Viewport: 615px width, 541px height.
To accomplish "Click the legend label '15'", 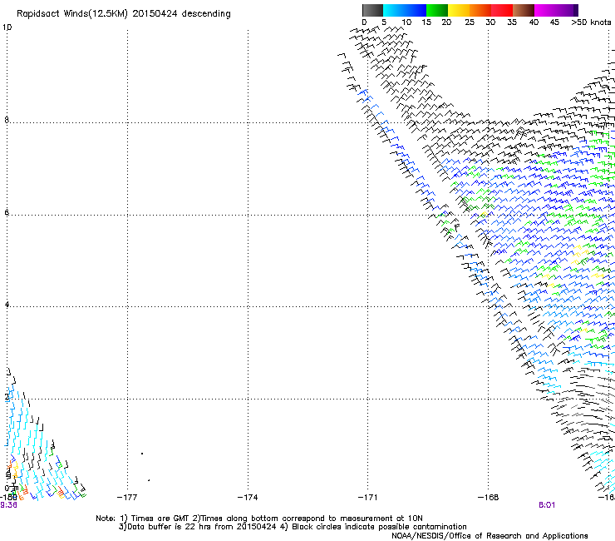I will (426, 22).
